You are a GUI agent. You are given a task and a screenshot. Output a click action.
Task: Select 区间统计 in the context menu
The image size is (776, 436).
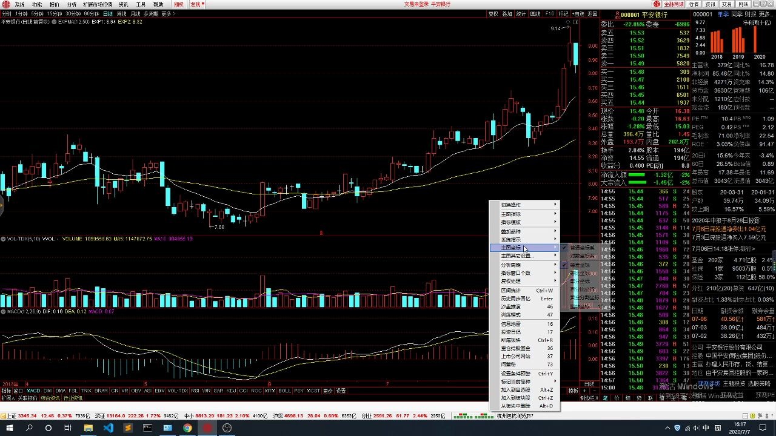click(x=524, y=291)
